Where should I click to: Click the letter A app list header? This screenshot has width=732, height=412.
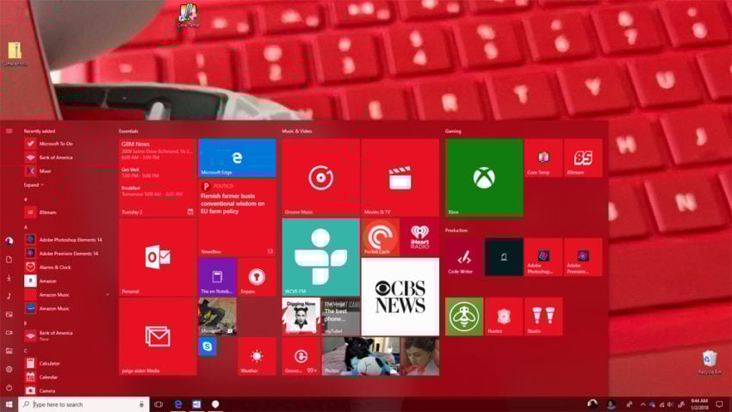26,227
